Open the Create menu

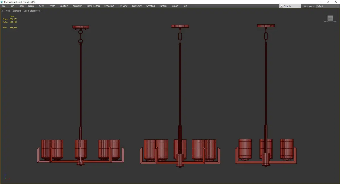point(52,6)
